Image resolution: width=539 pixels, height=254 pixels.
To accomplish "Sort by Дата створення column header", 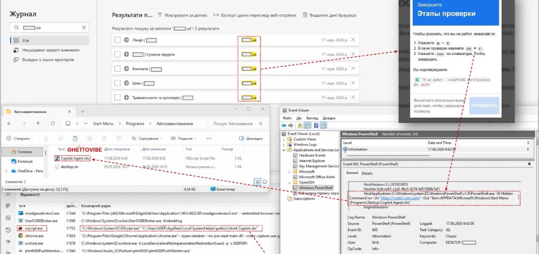I will tap(117, 149).
